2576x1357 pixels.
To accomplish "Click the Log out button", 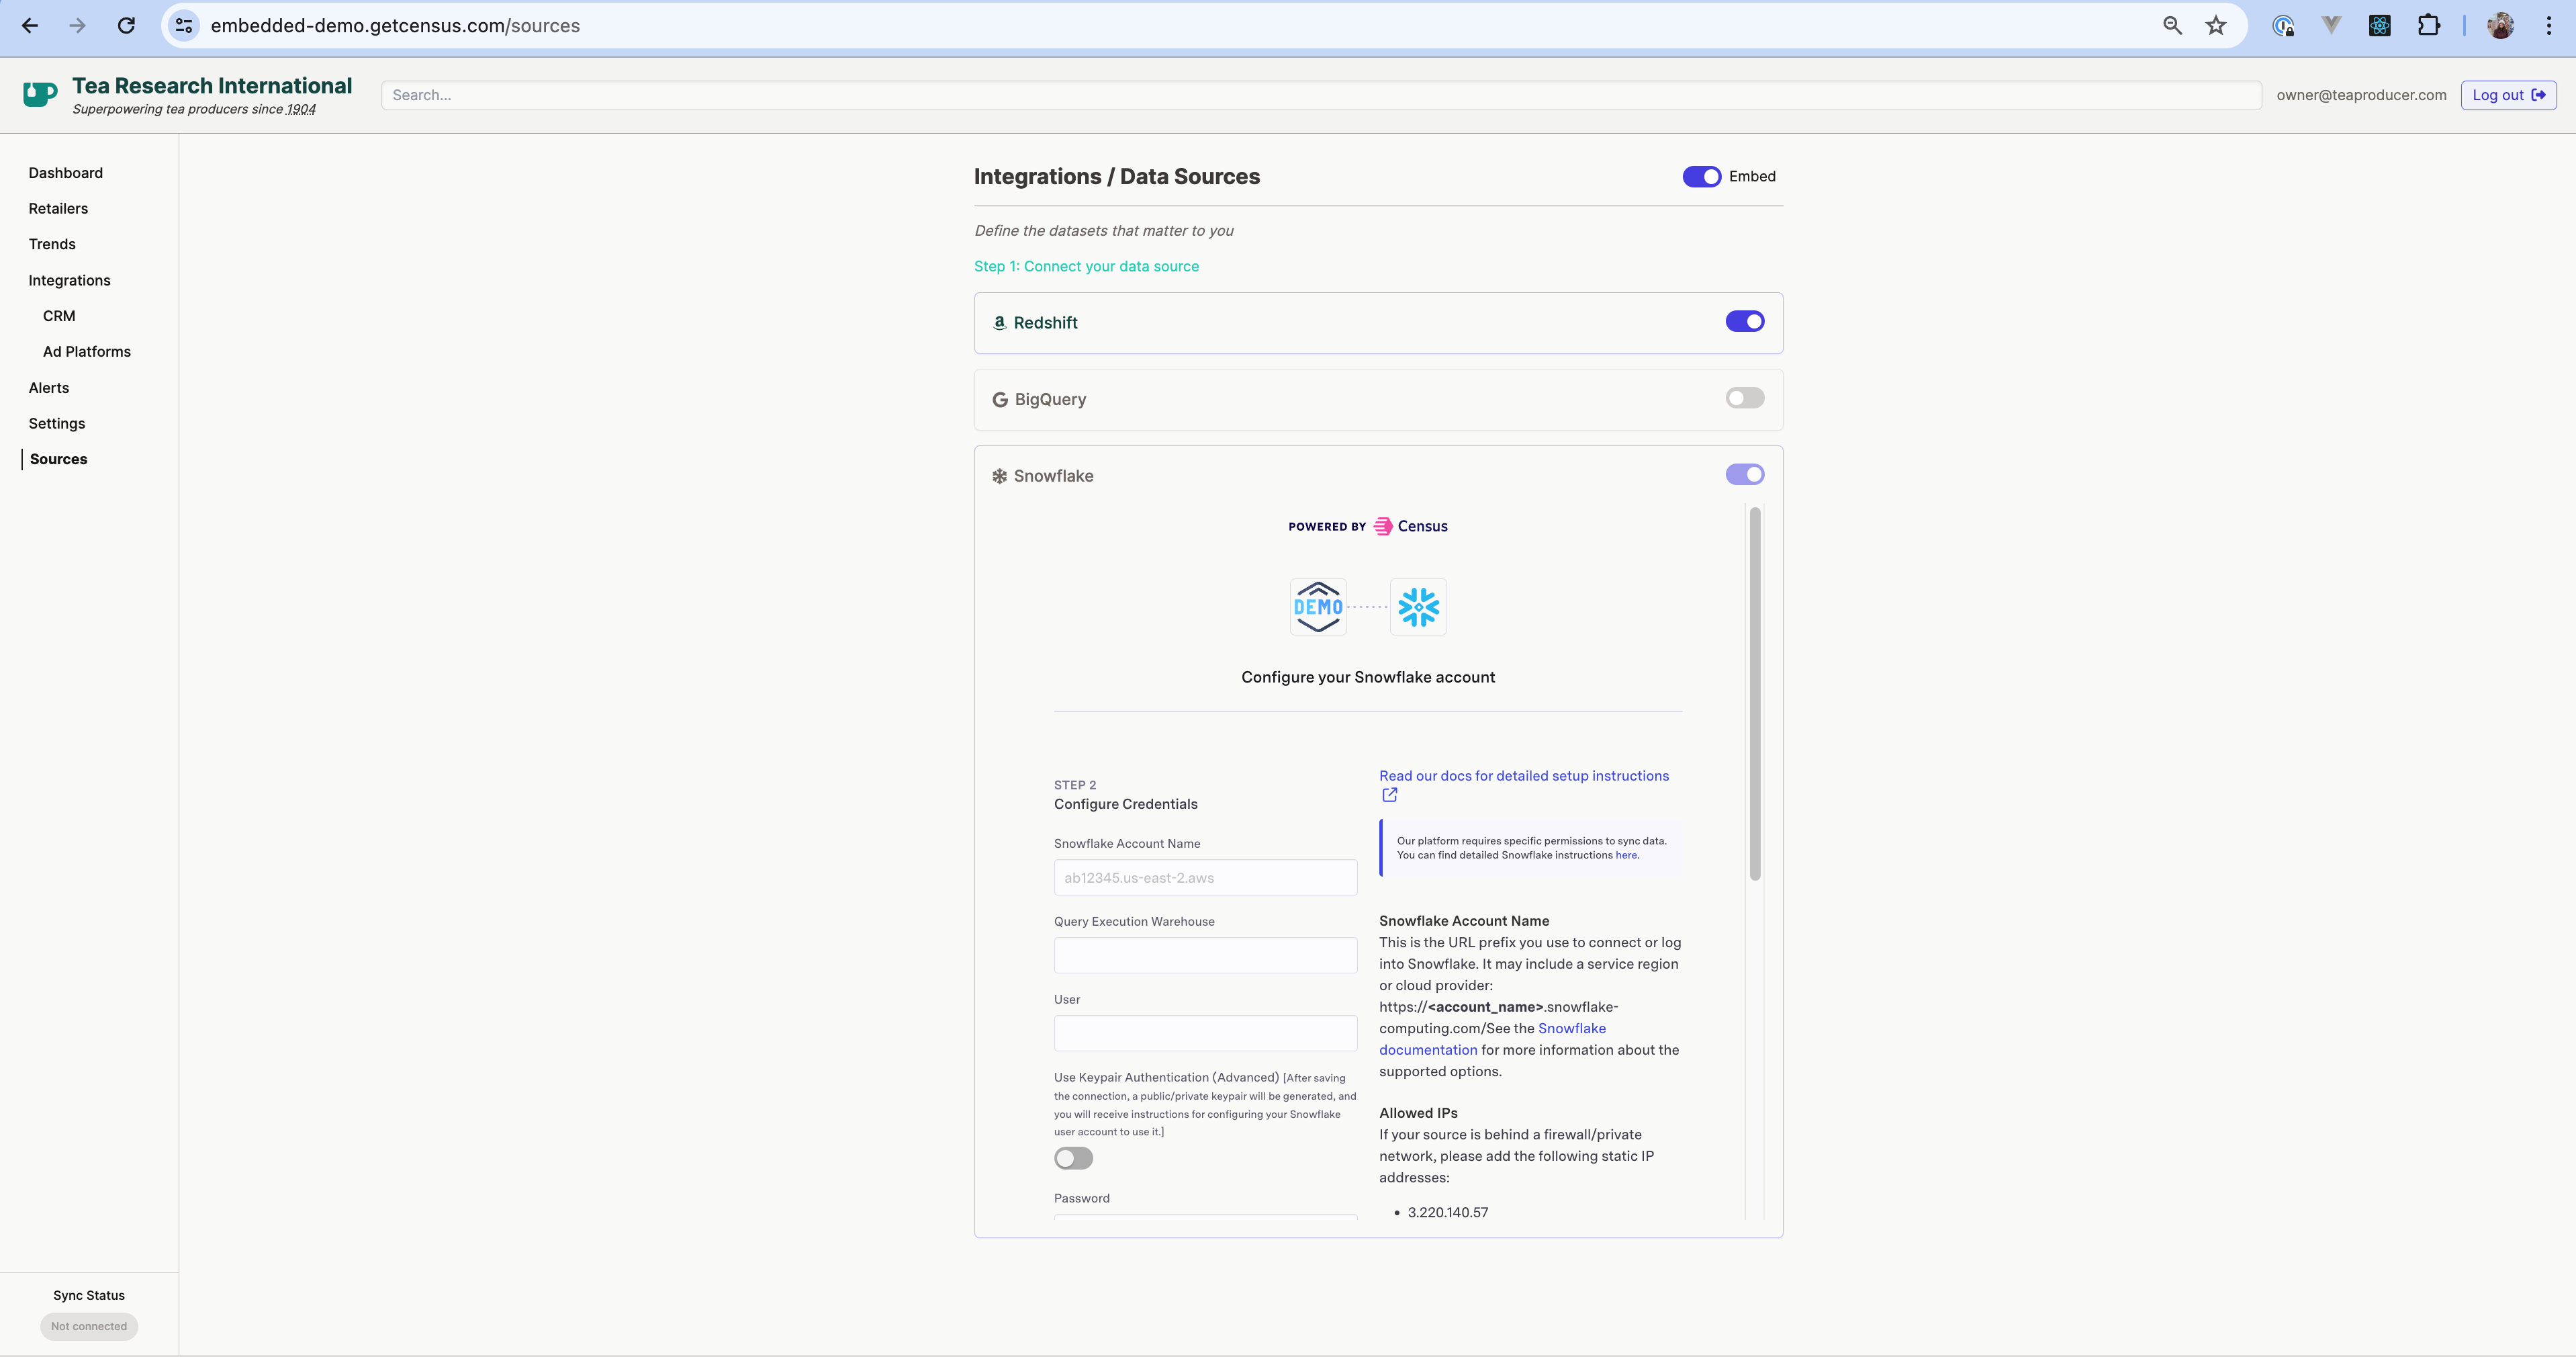I will click(x=2508, y=95).
